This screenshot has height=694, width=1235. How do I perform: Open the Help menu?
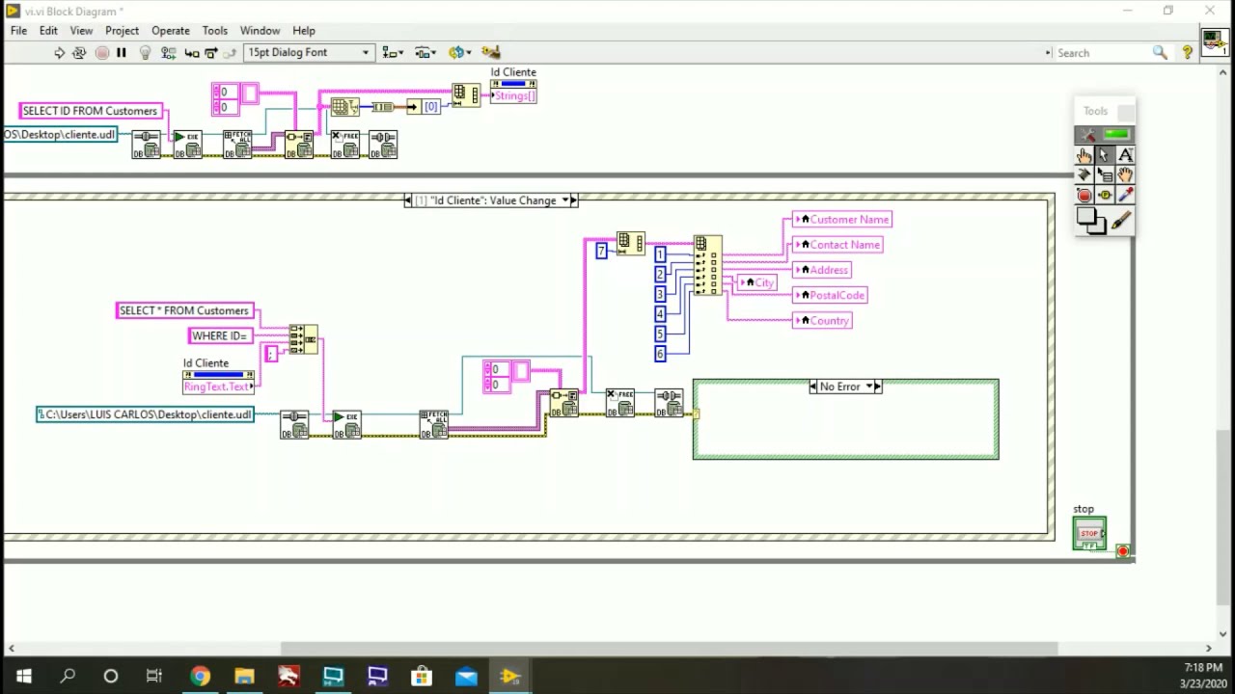(x=304, y=31)
